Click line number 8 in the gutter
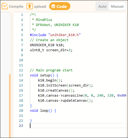The image size is (128, 138). 22,50
